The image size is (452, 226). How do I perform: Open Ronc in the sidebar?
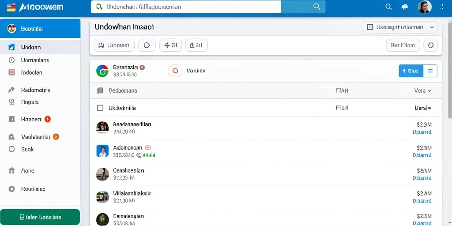click(x=28, y=171)
